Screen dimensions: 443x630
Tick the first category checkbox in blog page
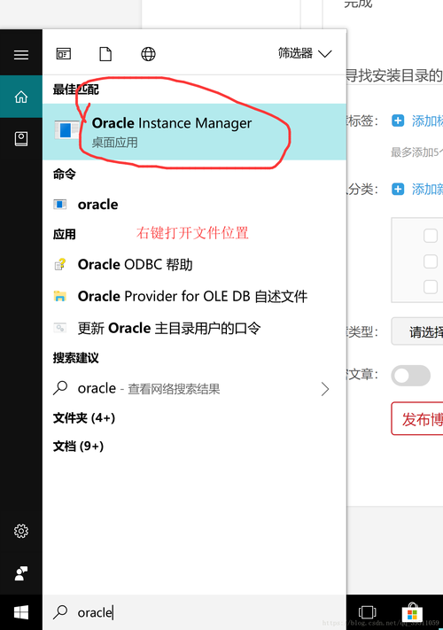(431, 236)
